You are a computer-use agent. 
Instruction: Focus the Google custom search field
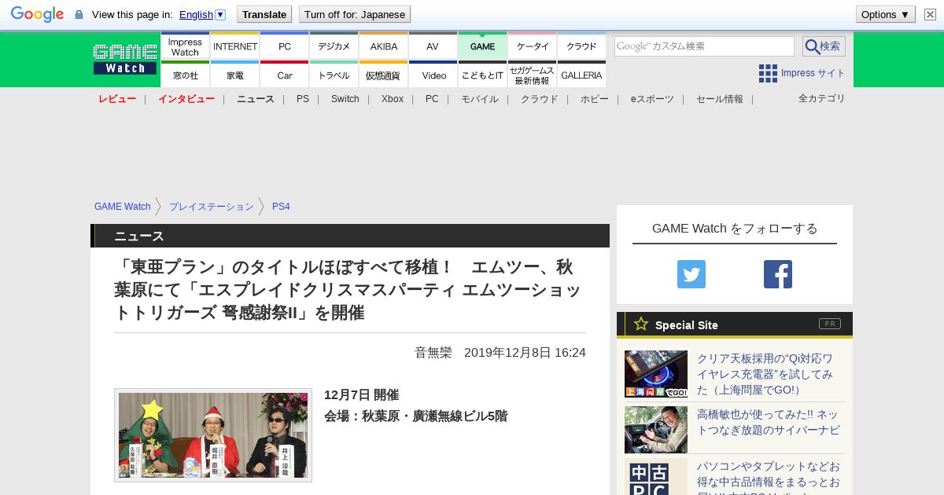(x=704, y=46)
